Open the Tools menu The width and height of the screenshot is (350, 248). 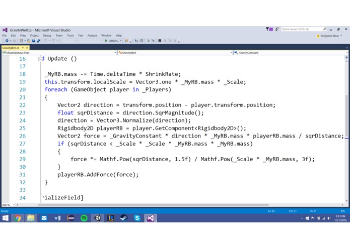70,35
